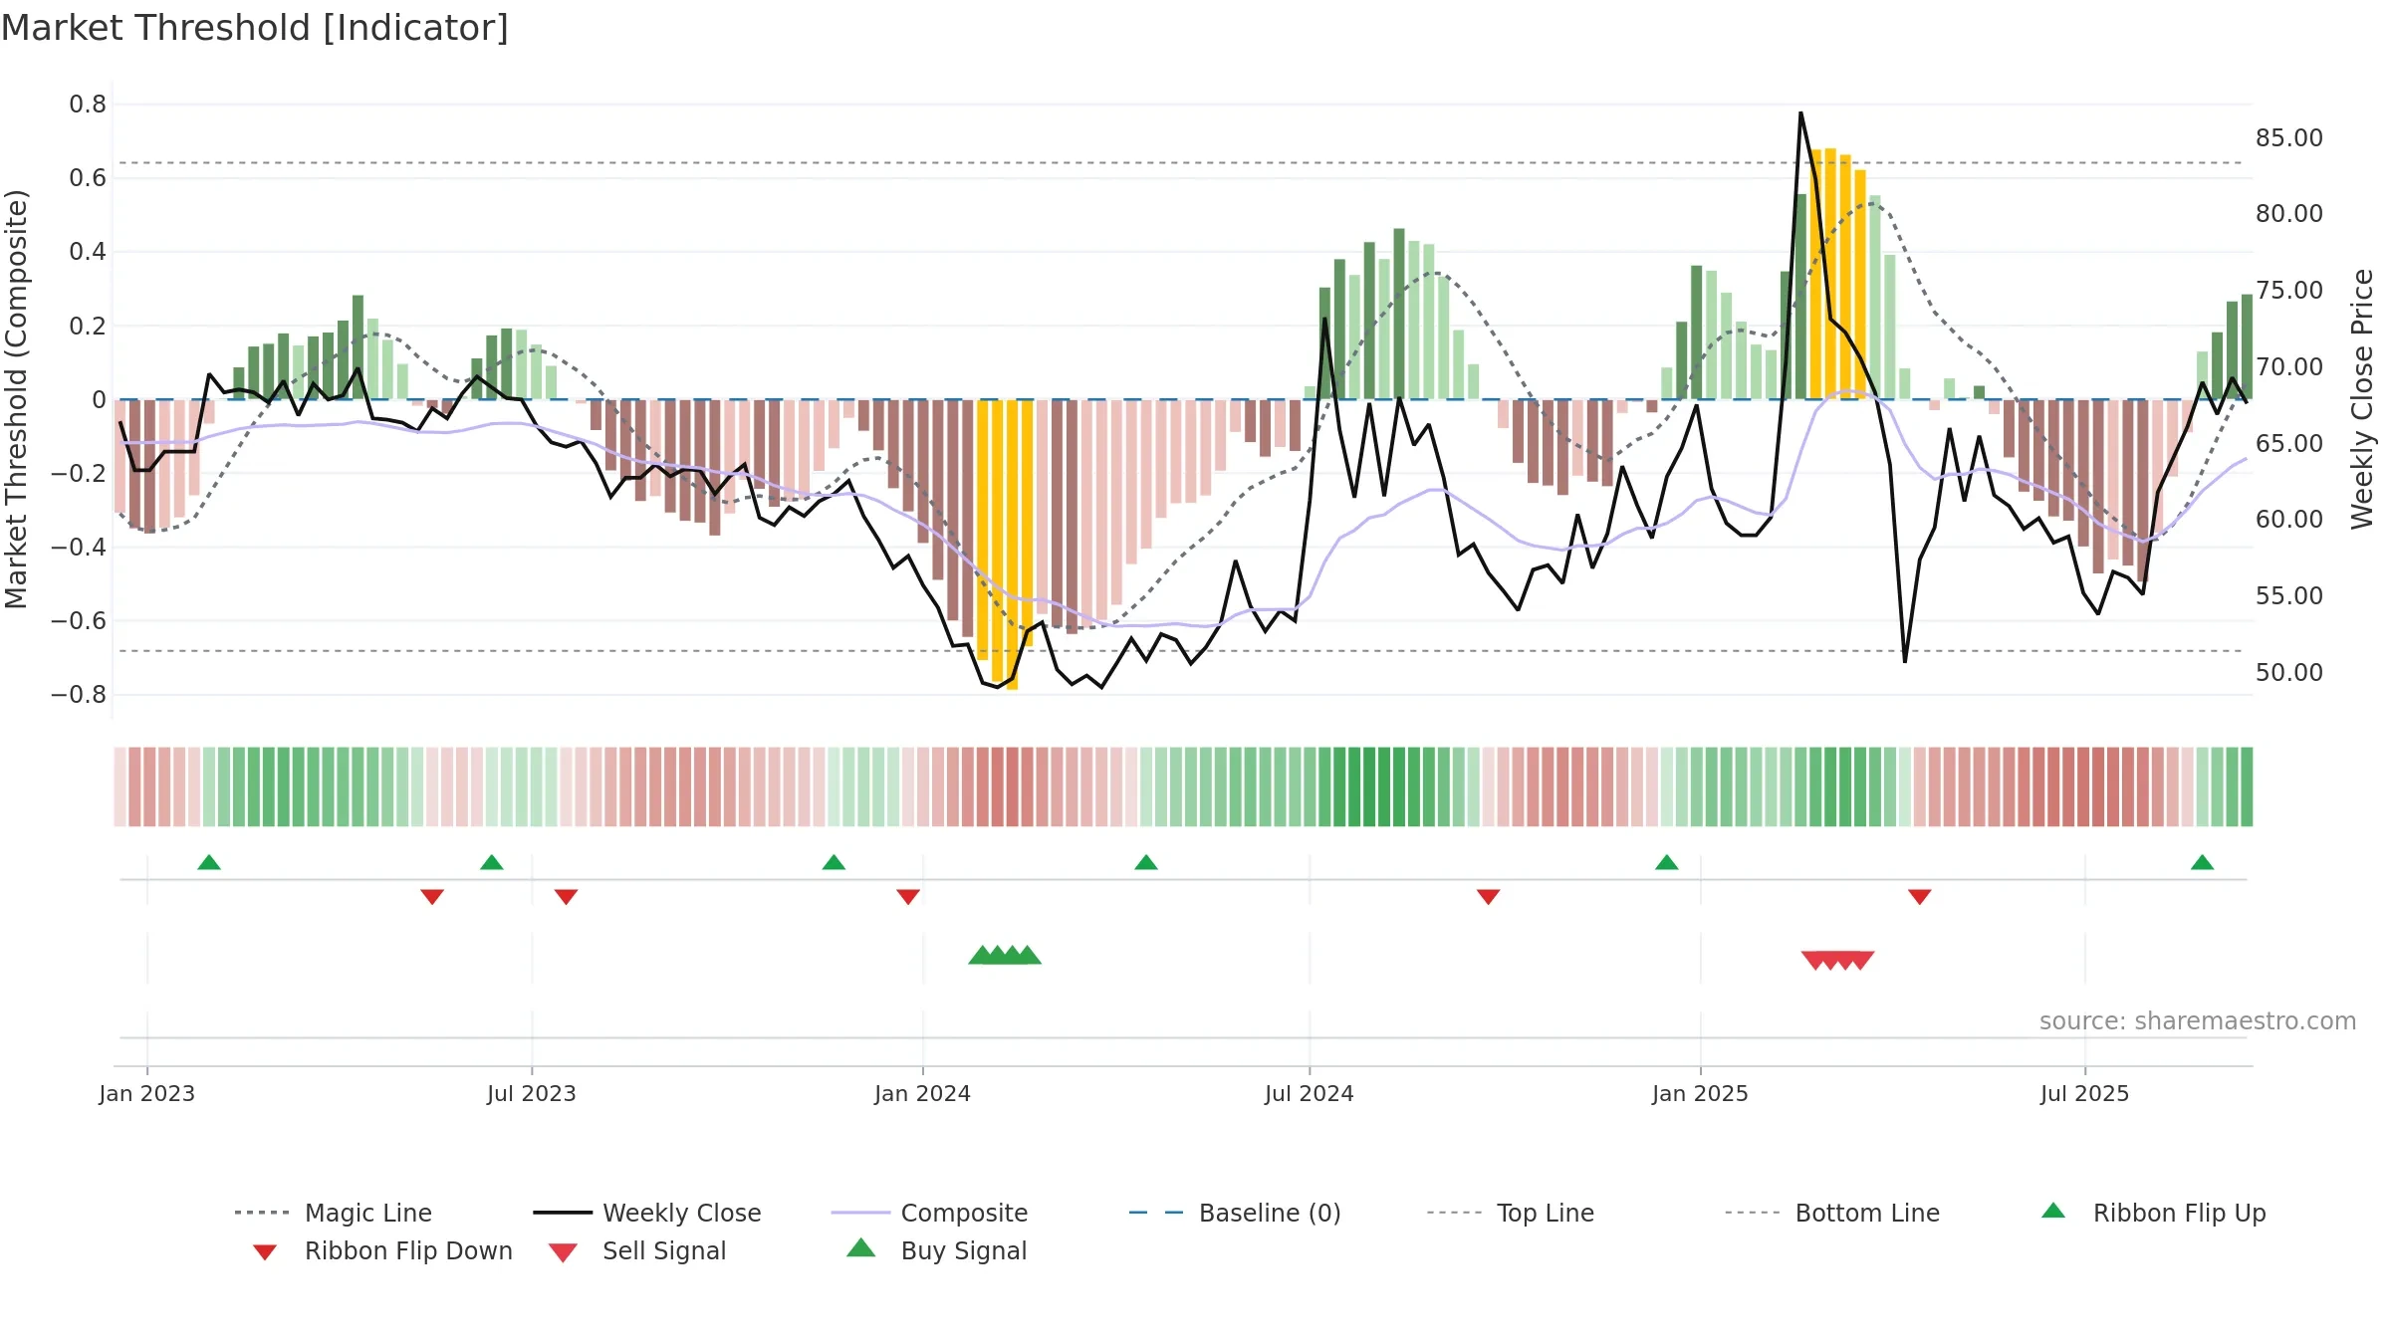Click the Jan 2023 x-axis label
The width and height of the screenshot is (2390, 1344).
(x=147, y=1094)
